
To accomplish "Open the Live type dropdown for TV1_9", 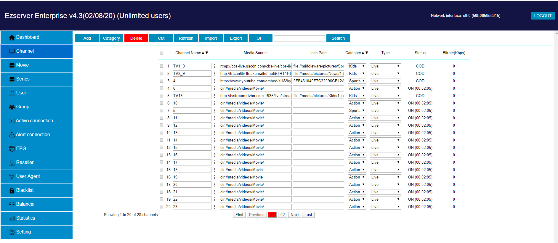I will tap(385, 66).
